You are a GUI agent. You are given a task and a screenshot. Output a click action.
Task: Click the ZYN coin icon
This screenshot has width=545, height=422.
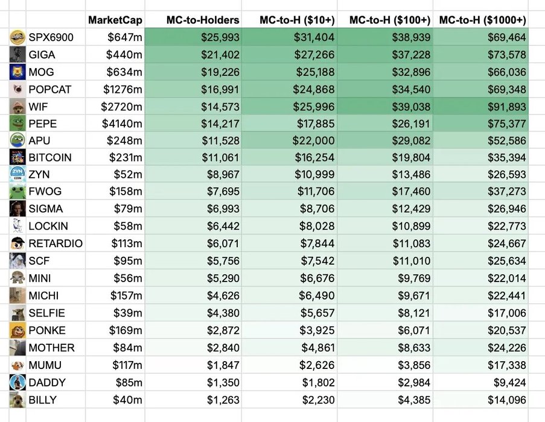click(x=18, y=175)
